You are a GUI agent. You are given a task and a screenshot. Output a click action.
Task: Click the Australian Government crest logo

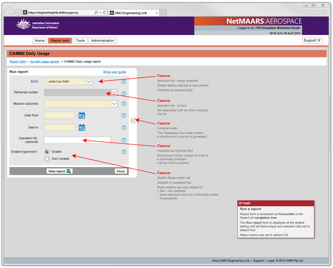pos(23,24)
